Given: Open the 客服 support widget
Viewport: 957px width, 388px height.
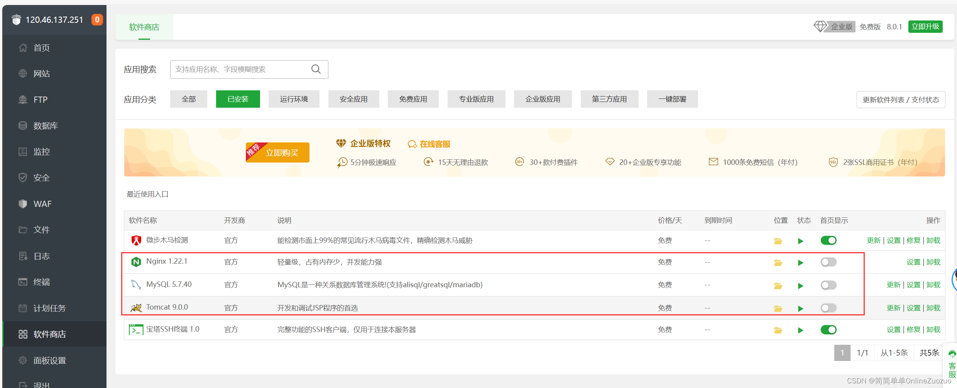Looking at the screenshot, I should tap(952, 364).
